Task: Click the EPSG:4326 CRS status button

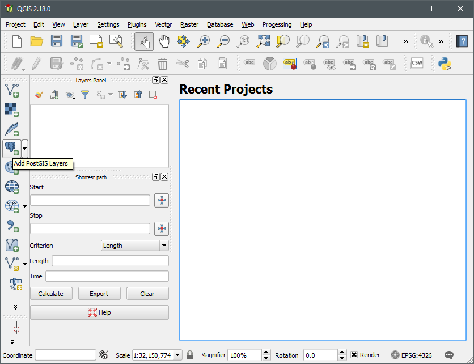Action: [411, 355]
